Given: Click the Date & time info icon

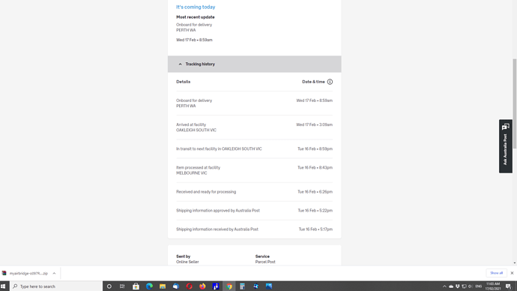Looking at the screenshot, I should point(330,82).
